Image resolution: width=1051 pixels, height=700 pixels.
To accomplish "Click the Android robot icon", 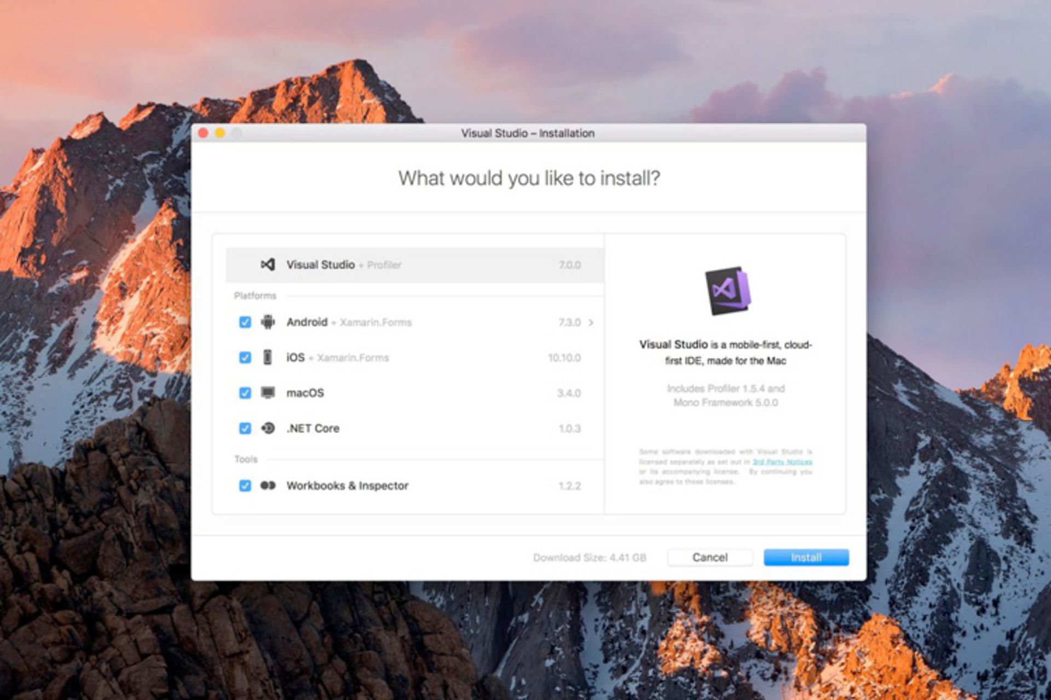I will pos(268,322).
